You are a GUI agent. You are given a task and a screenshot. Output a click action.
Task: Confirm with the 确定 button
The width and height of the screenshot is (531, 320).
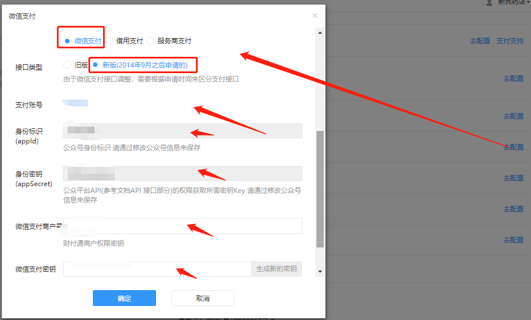coord(124,298)
